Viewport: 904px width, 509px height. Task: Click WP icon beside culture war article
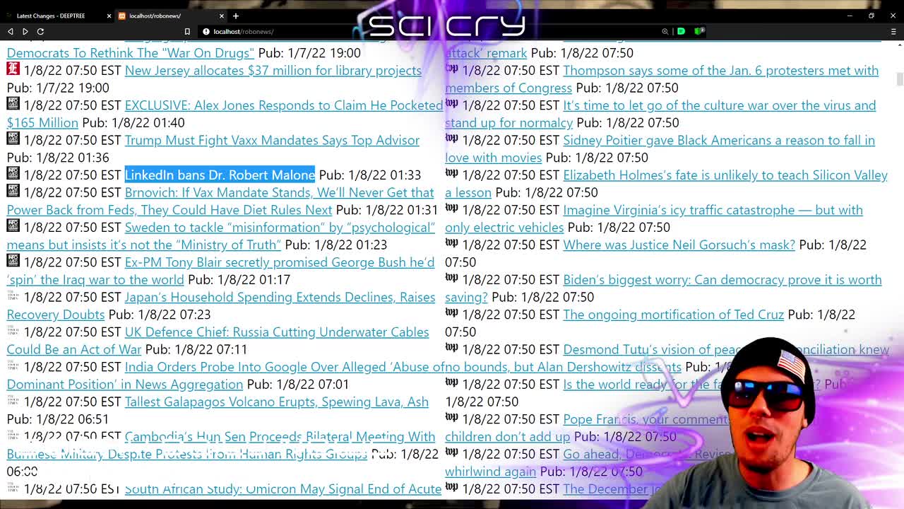[x=451, y=103]
